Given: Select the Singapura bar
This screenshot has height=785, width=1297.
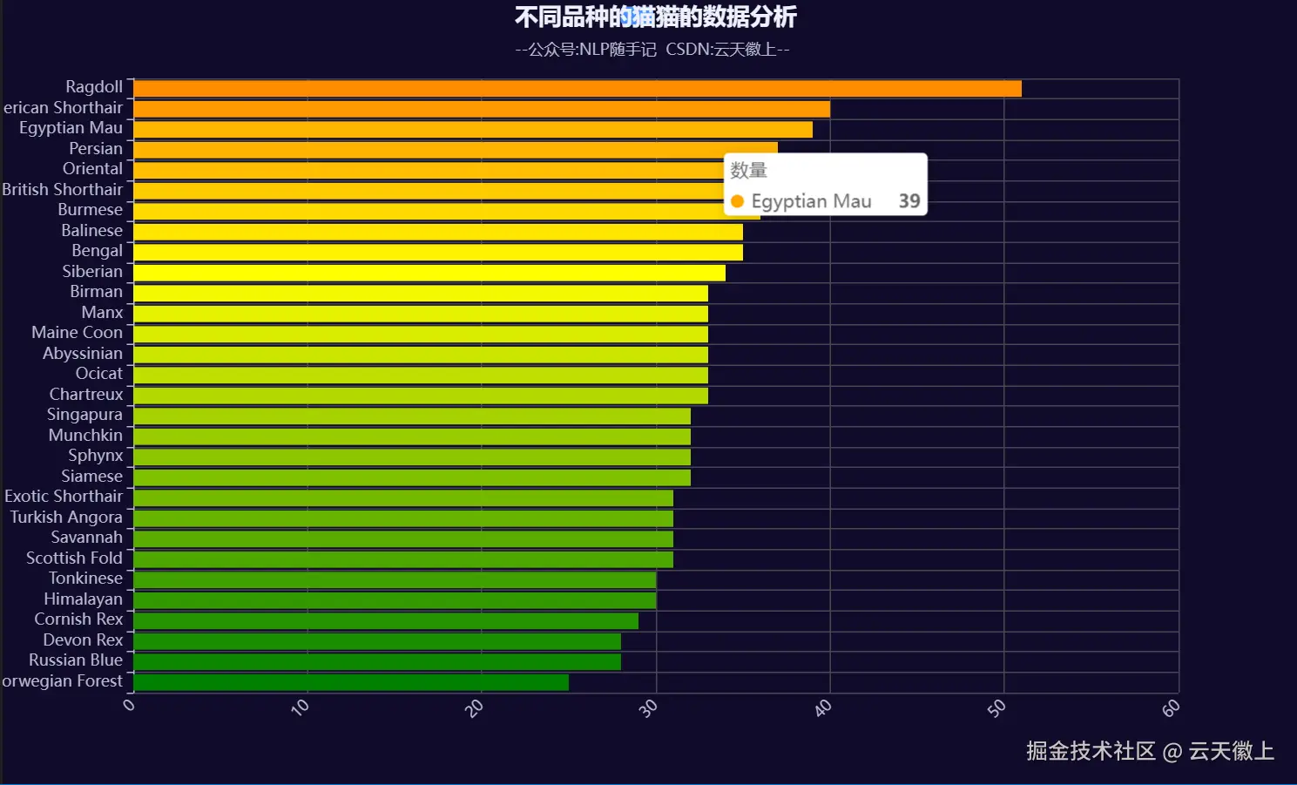Looking at the screenshot, I should point(412,416).
